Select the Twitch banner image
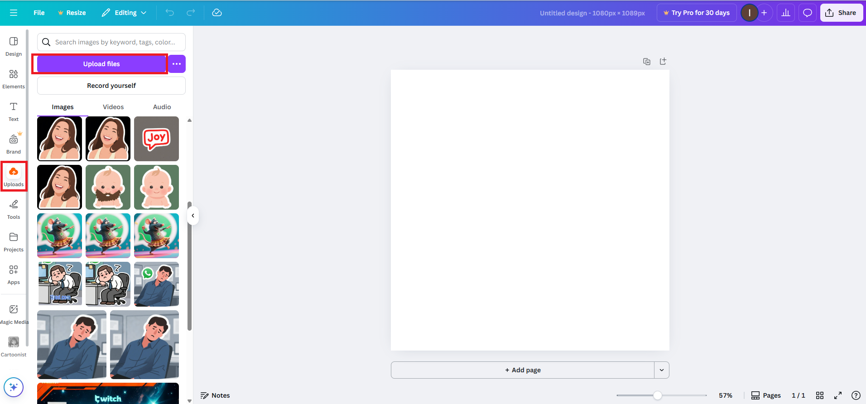 tap(108, 393)
